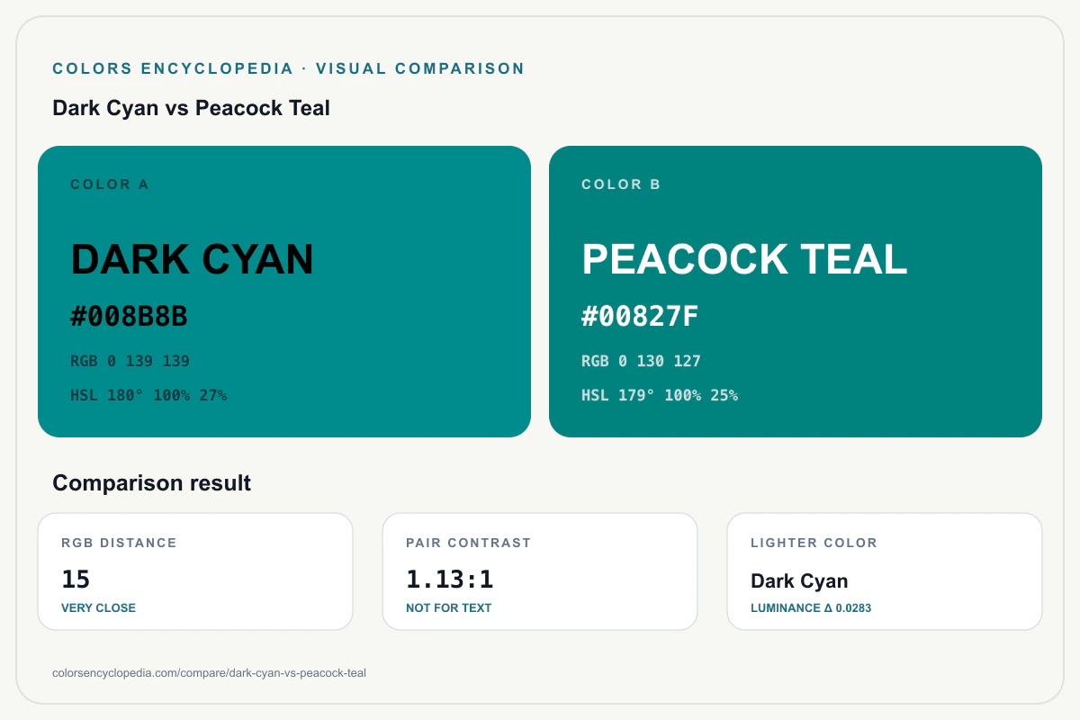Click the NOT FOR TEXT label
This screenshot has width=1080, height=720.
pos(448,607)
